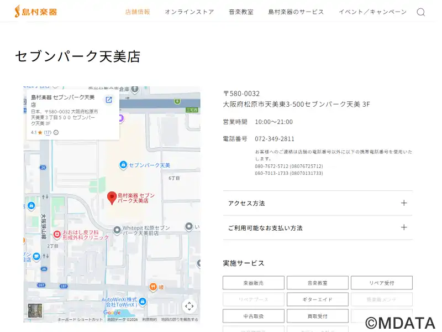The height and width of the screenshot is (332, 442).
Task: Click the おおはし皮フ科 clinic map marker
Action: point(57,235)
